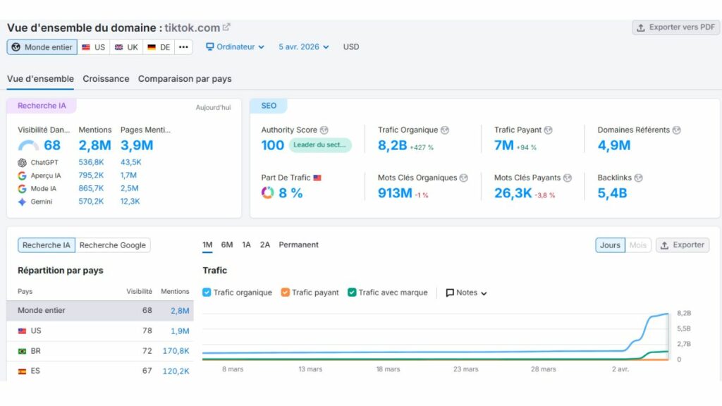722x406 pixels.
Task: Switch to the Recherche Google tab
Action: 112,245
